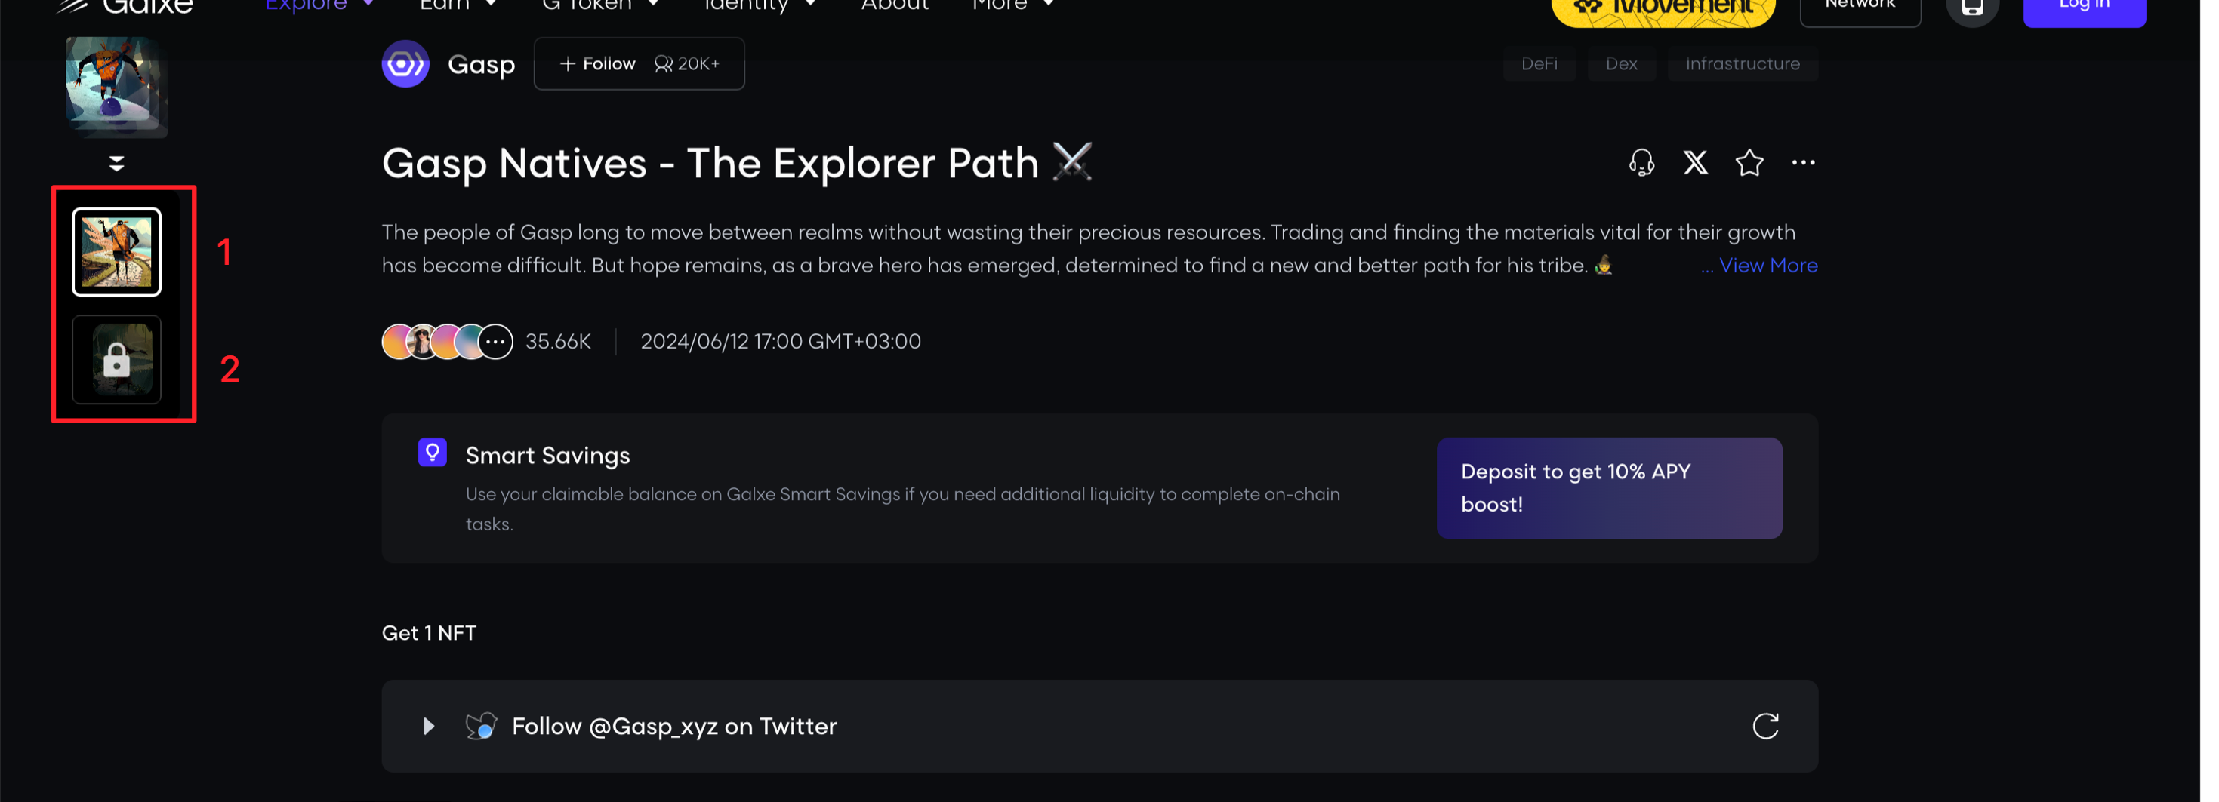Go to the About page

coord(896,5)
